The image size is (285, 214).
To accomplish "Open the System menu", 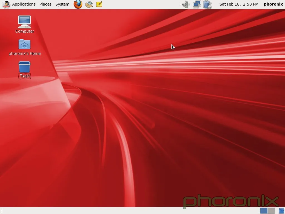I will coord(62,4).
